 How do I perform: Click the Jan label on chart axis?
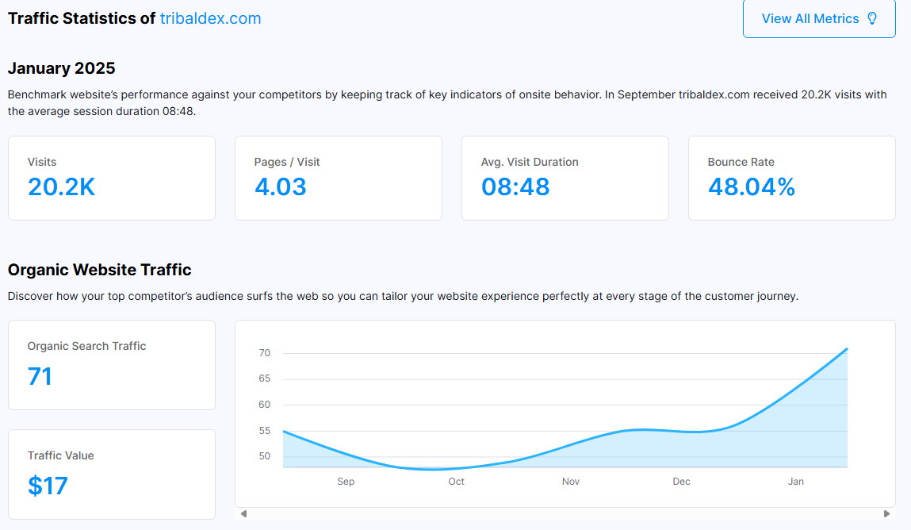tap(796, 481)
